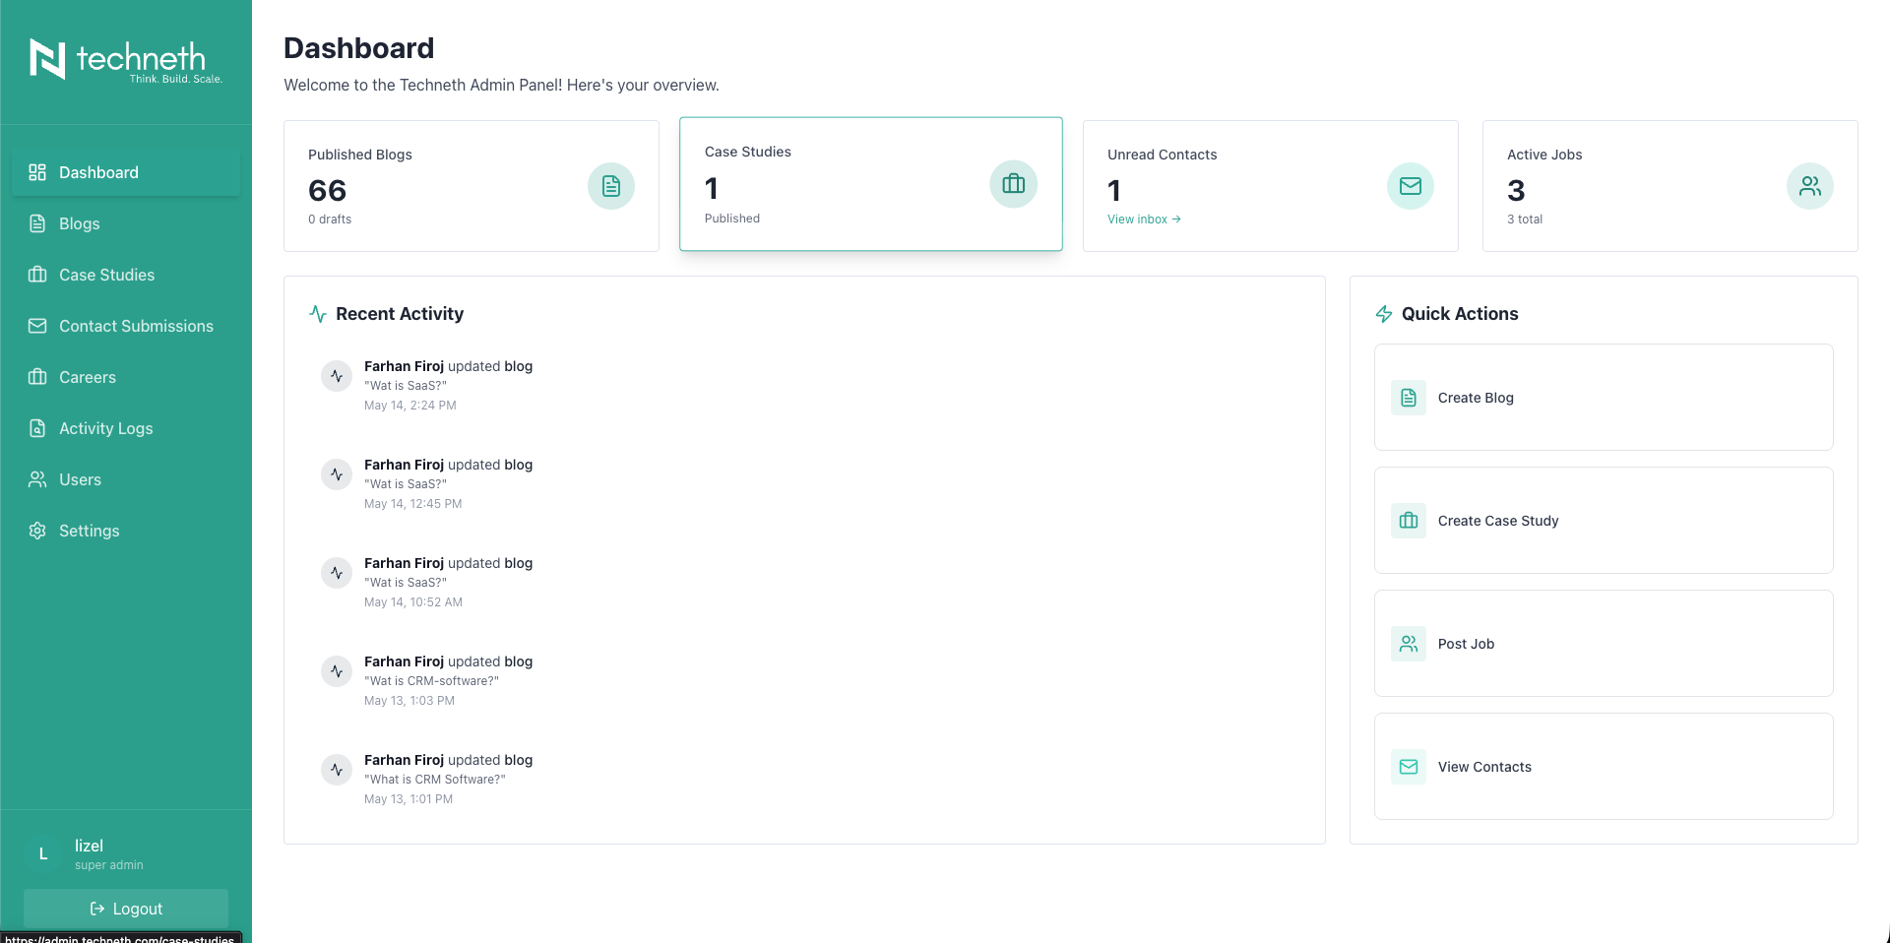Go to Blogs in the sidebar
Screen dimensions: 1890x943
point(126,223)
